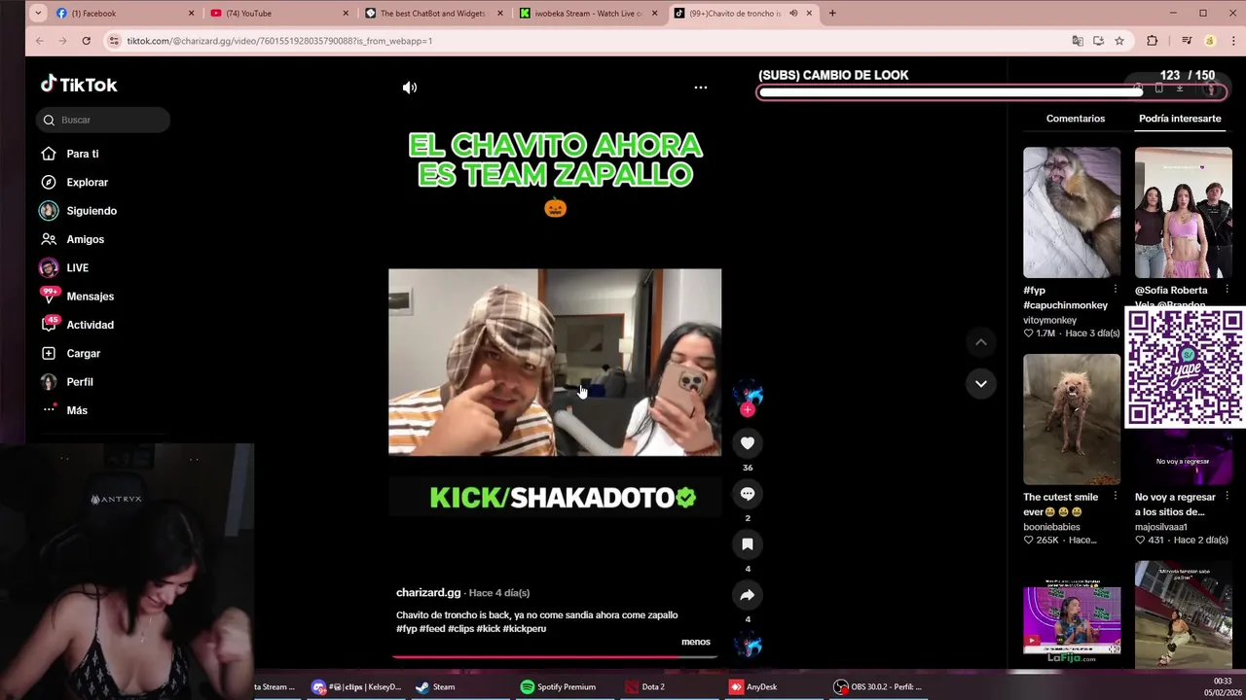Open Dota 2 from the taskbar
This screenshot has height=700, width=1246.
(645, 686)
